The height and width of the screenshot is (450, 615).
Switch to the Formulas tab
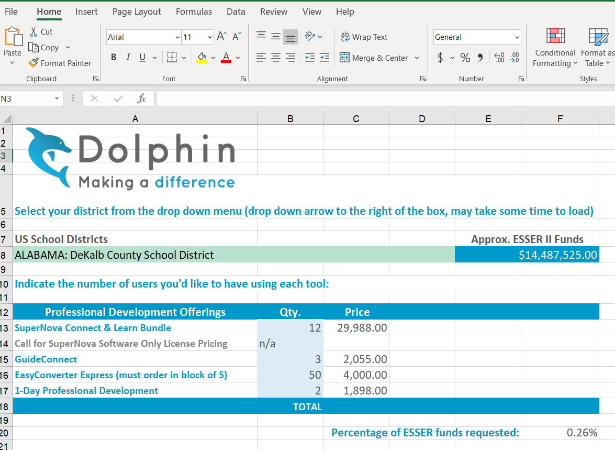point(194,12)
